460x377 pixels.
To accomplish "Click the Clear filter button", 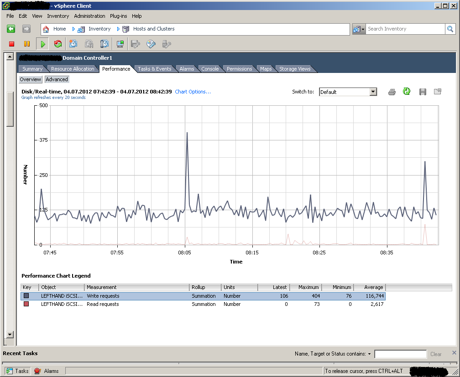I will tap(436, 354).
